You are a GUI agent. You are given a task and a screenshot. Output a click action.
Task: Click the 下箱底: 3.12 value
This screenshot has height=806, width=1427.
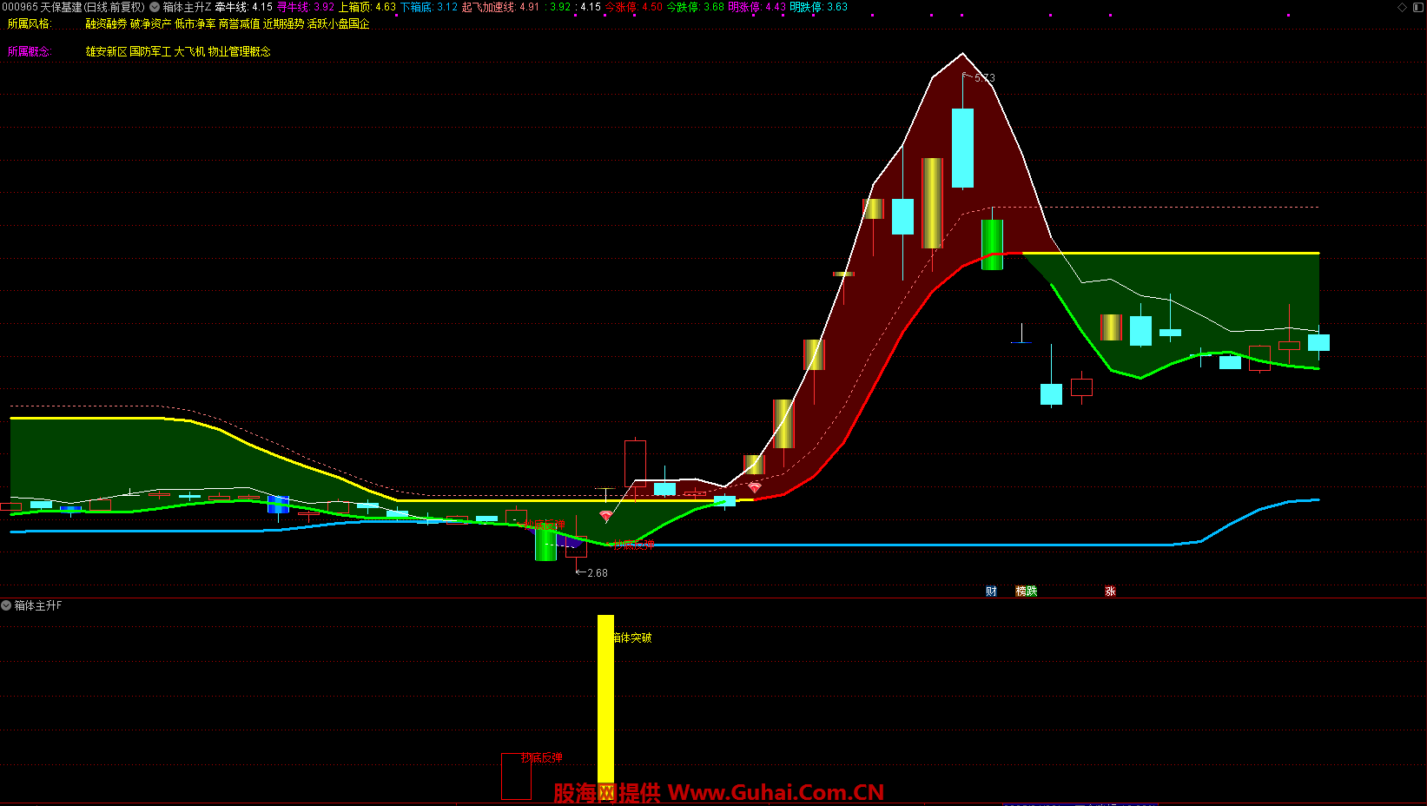pos(429,7)
